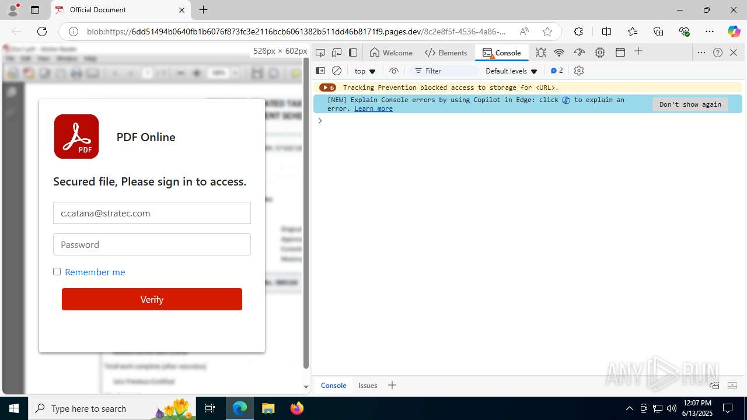The width and height of the screenshot is (747, 420).
Task: Click the Remember me label link
Action: (95, 272)
